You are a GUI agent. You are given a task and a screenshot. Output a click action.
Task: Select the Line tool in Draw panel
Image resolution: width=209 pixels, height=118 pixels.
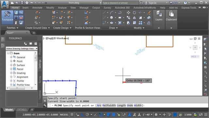104,12
